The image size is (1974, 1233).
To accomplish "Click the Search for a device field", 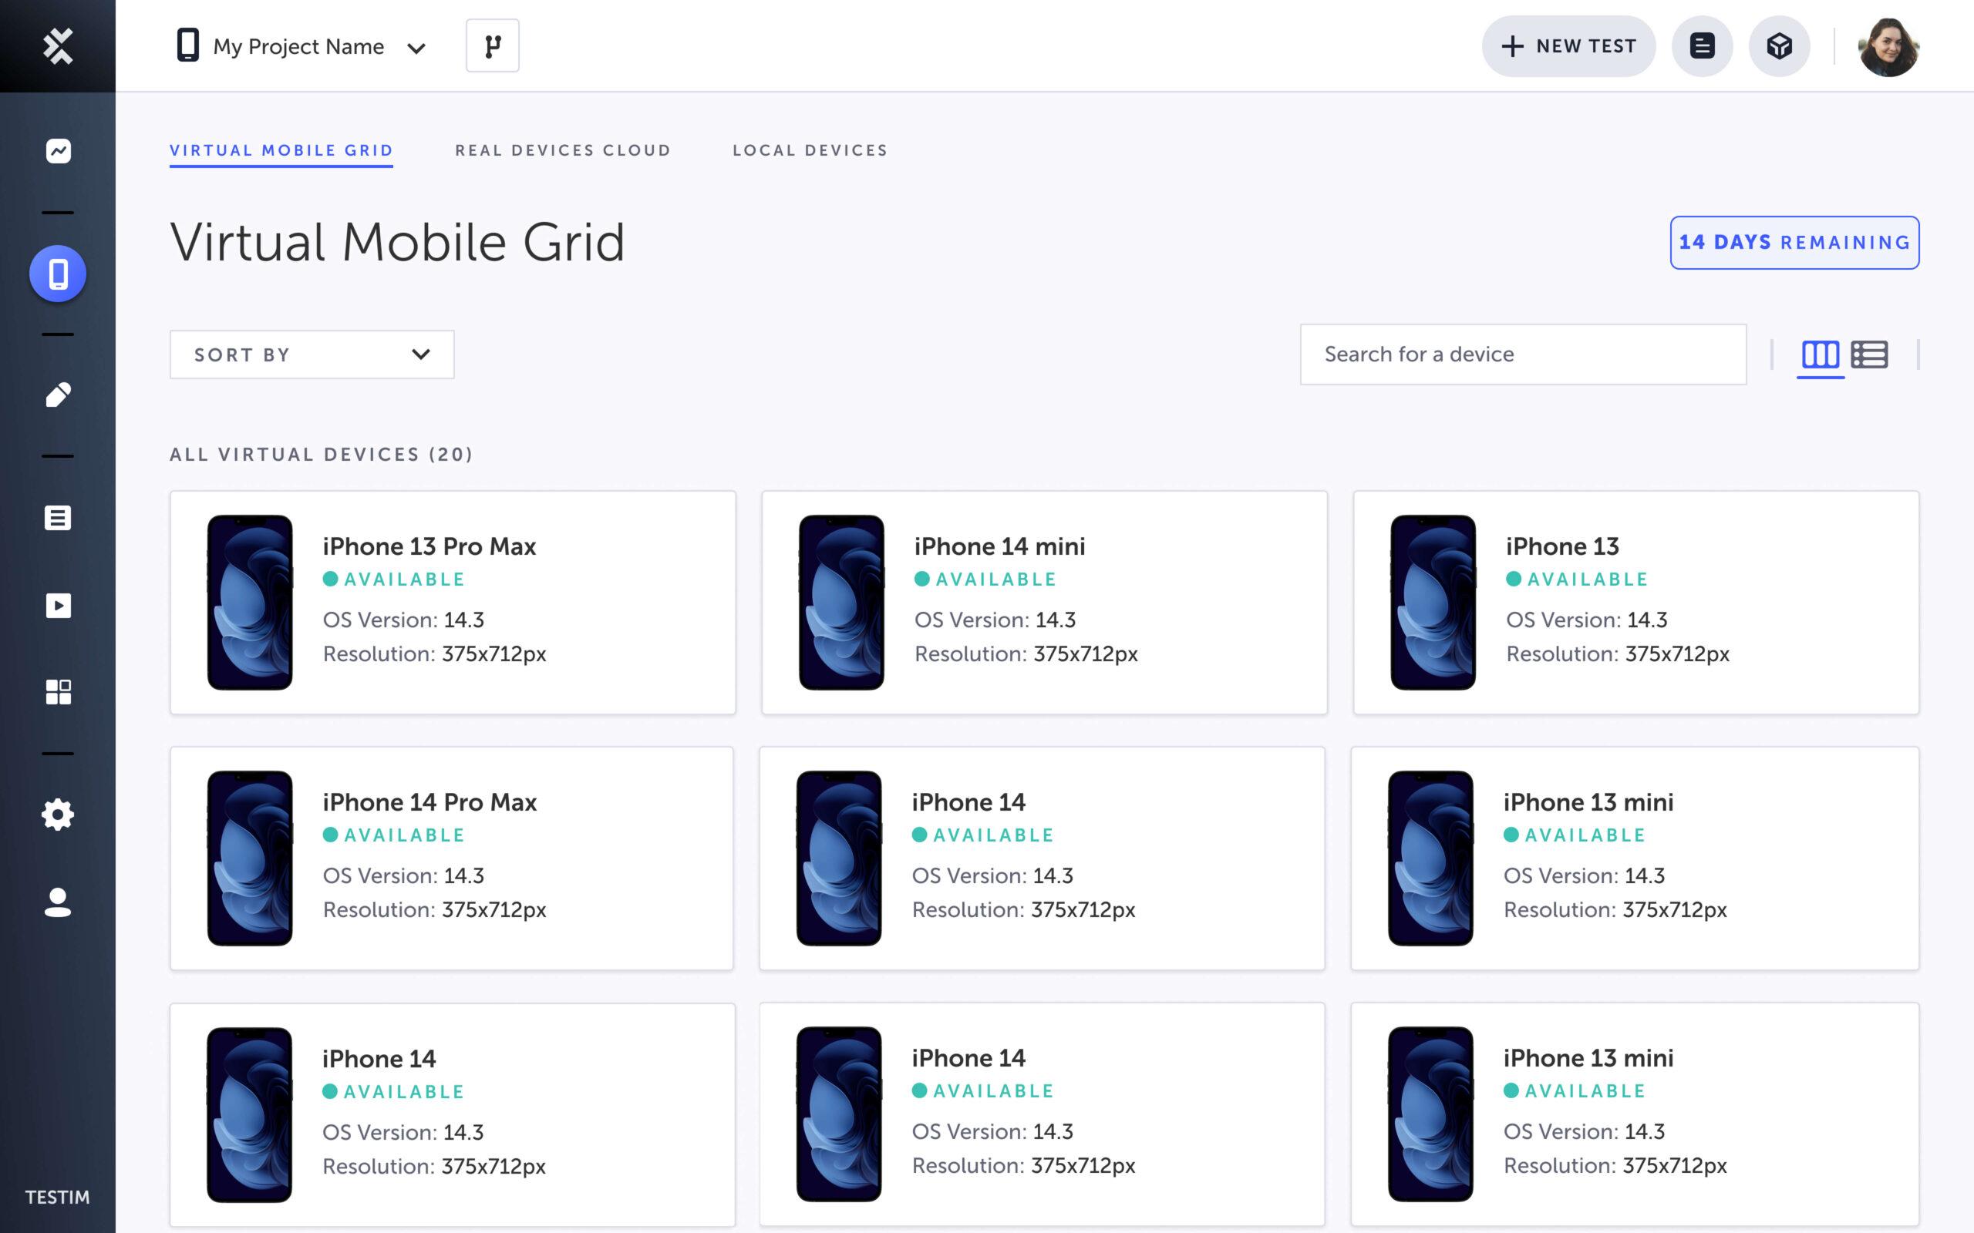I will 1523,354.
